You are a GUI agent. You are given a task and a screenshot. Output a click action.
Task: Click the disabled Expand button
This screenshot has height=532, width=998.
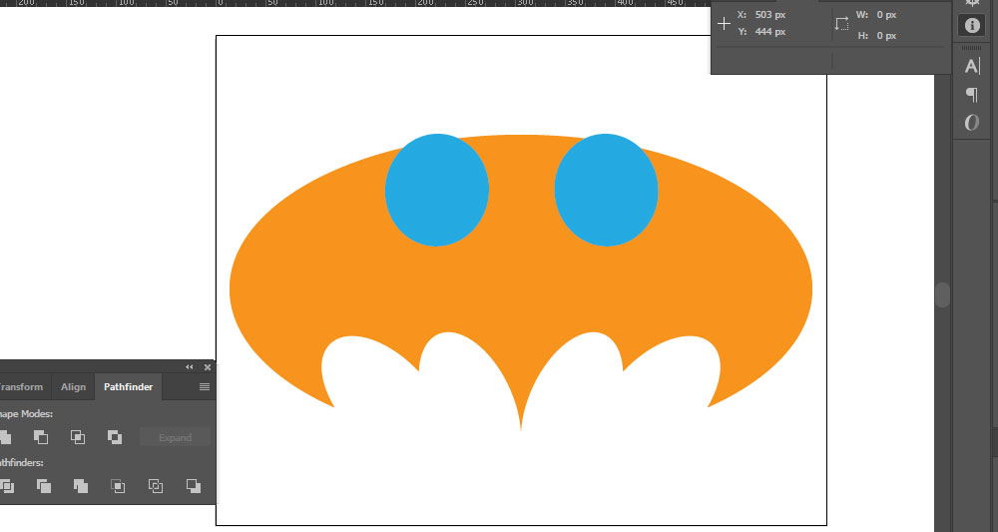coord(175,438)
